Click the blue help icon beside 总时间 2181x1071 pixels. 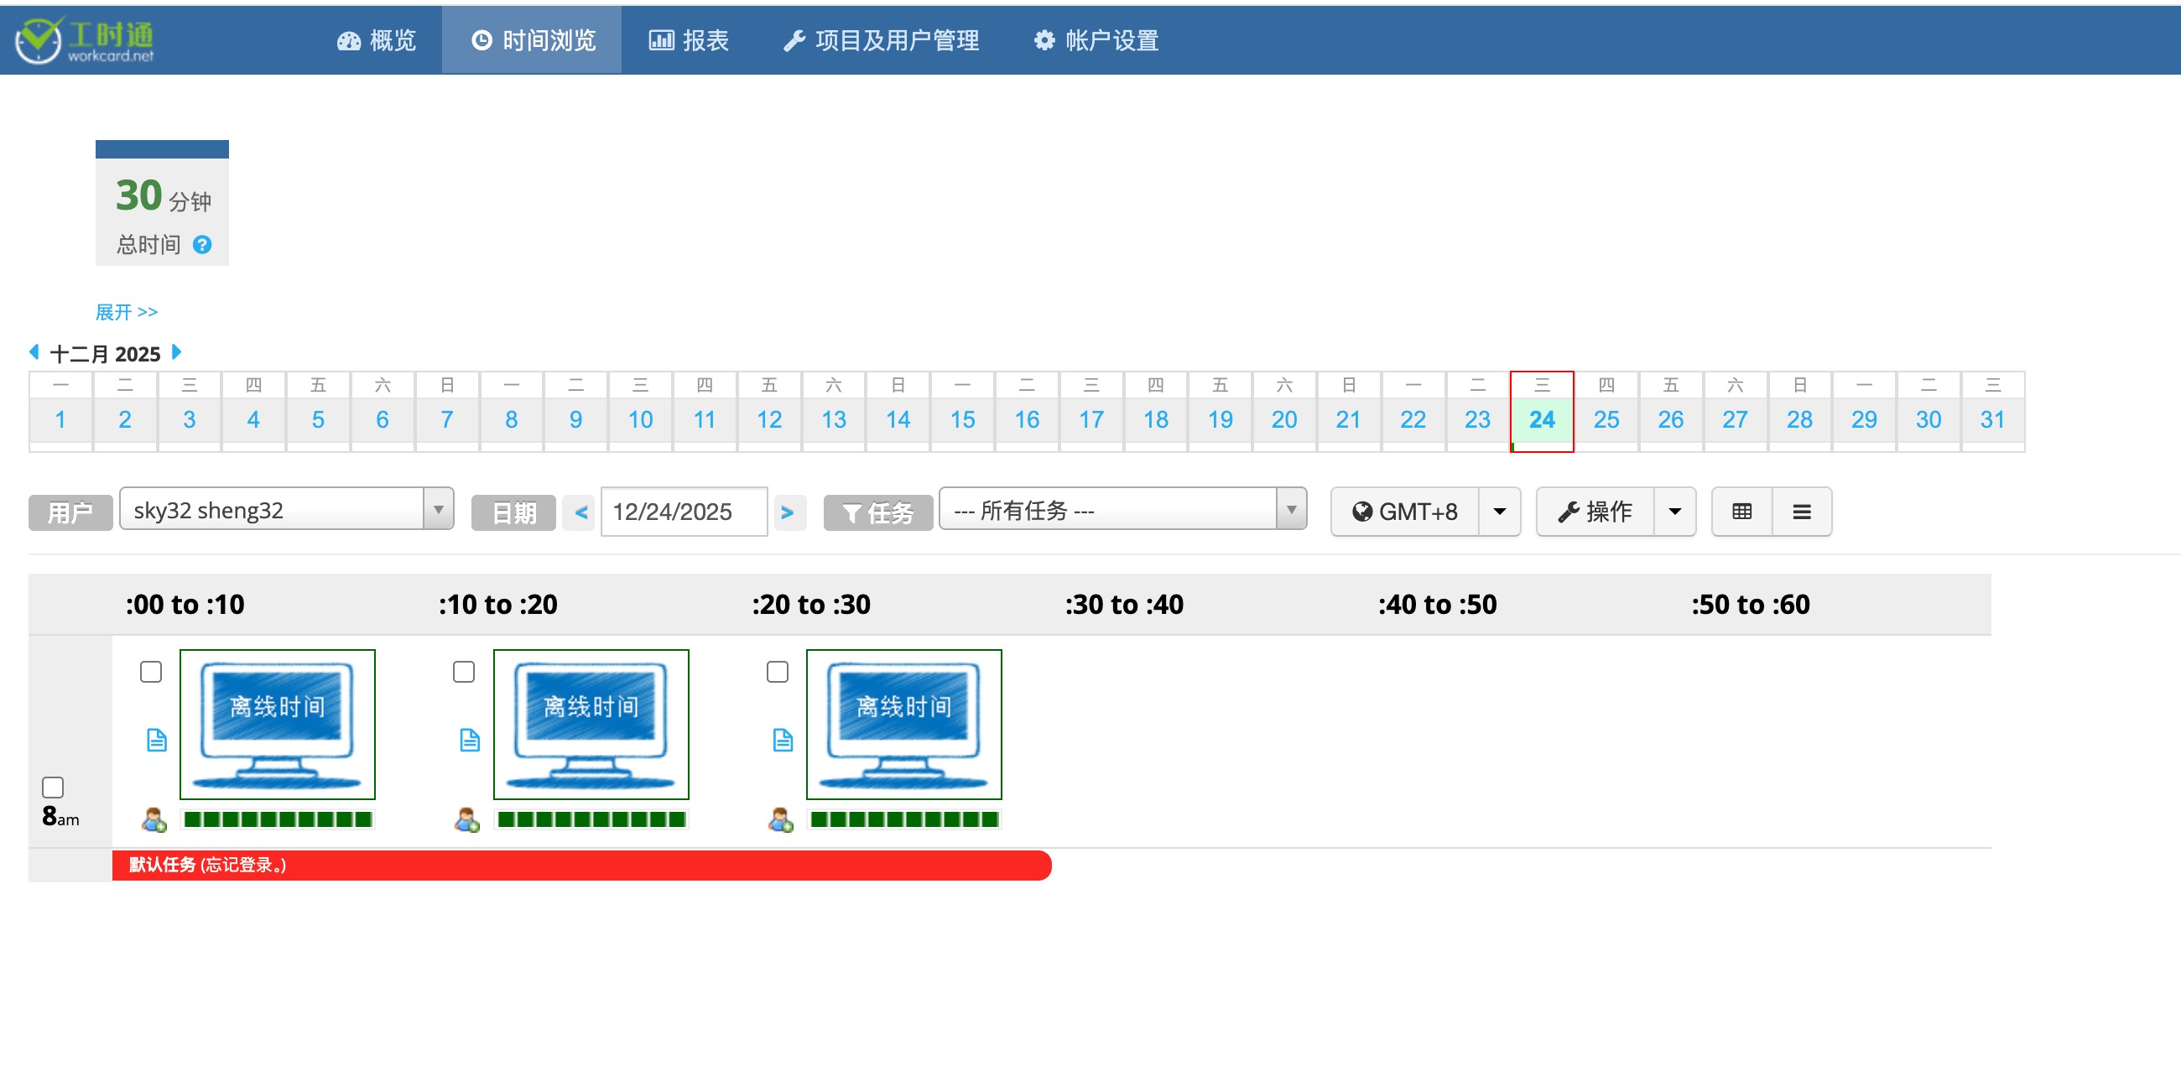click(x=201, y=245)
